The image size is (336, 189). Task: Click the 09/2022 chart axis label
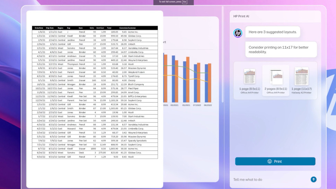point(208,105)
